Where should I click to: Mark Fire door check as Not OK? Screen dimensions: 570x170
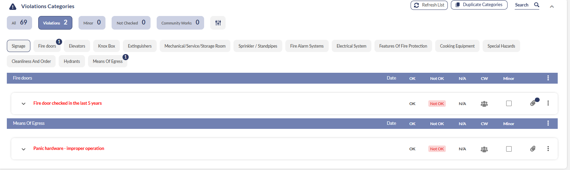pos(437,104)
